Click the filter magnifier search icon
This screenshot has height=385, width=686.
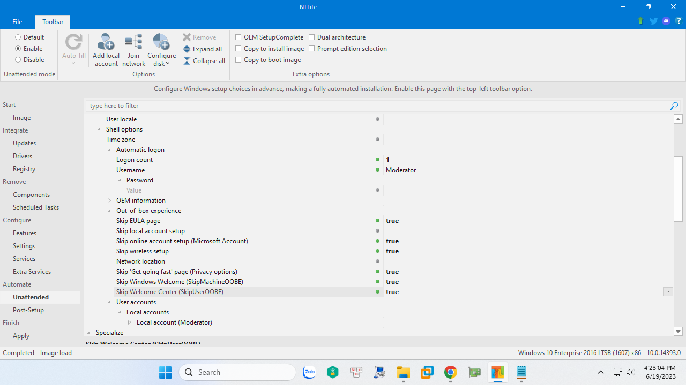[674, 106]
